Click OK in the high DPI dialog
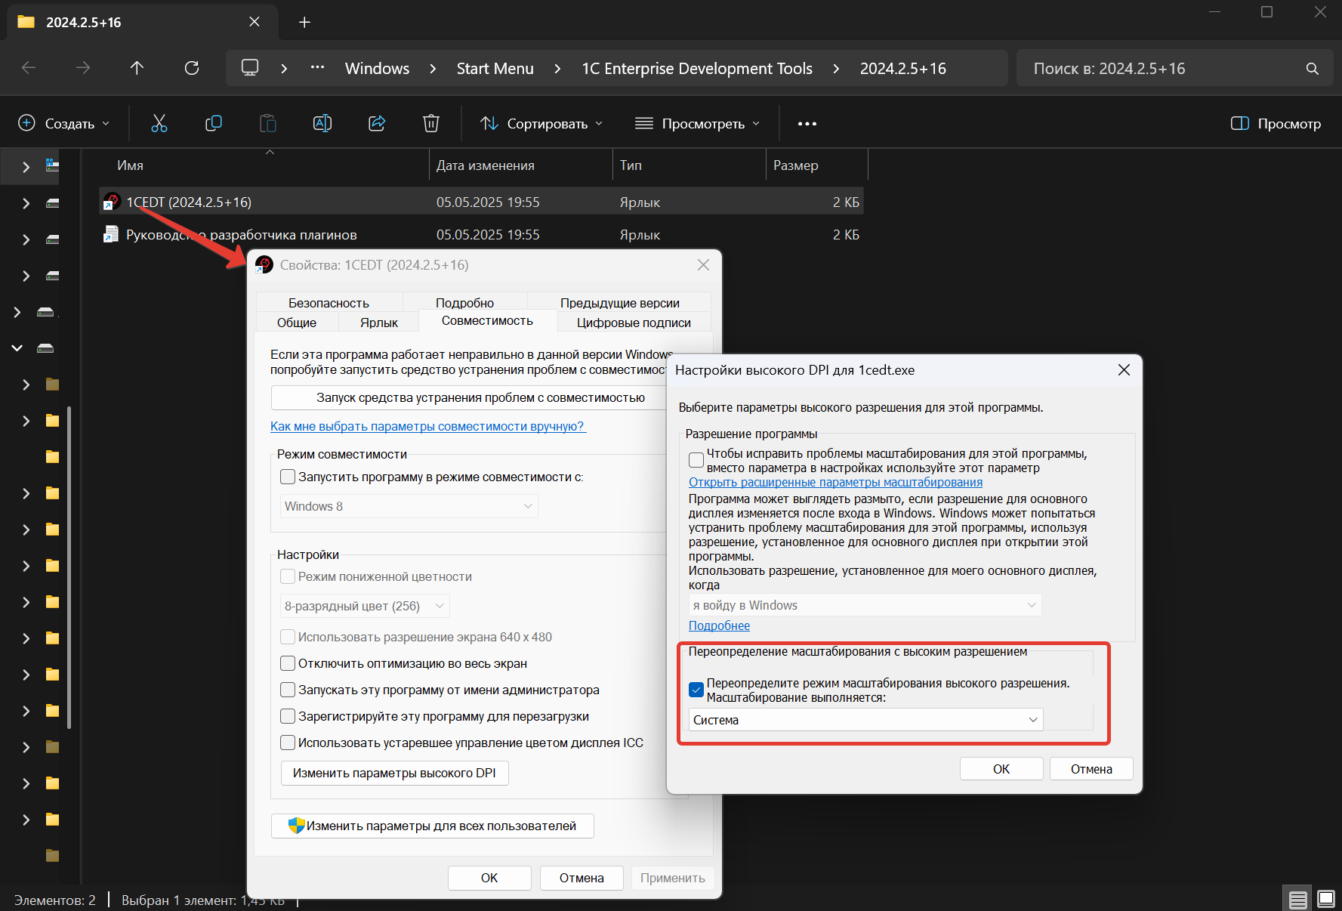This screenshot has height=911, width=1342. point(1001,769)
